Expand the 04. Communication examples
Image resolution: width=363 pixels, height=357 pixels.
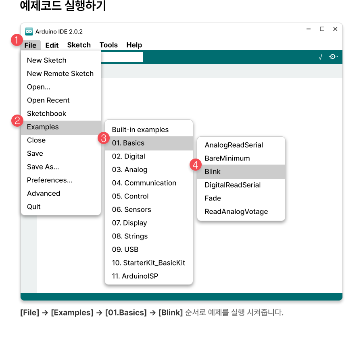click(144, 183)
